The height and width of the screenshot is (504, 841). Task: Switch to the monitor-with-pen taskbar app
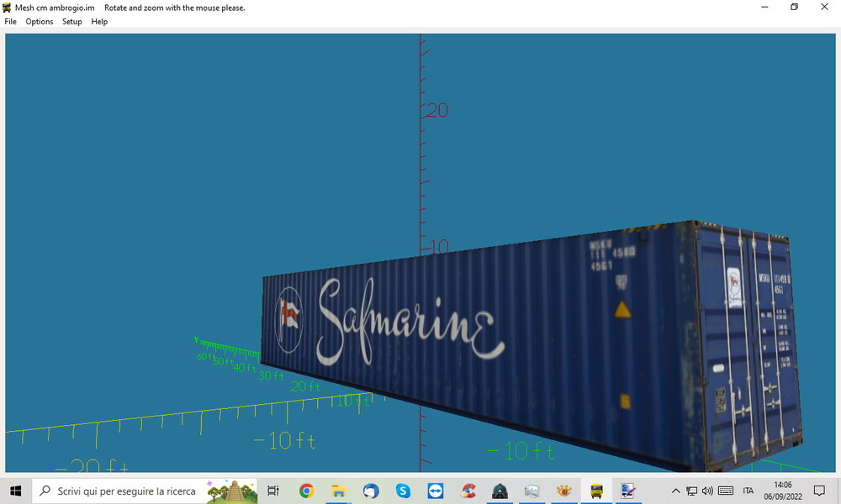point(628,491)
